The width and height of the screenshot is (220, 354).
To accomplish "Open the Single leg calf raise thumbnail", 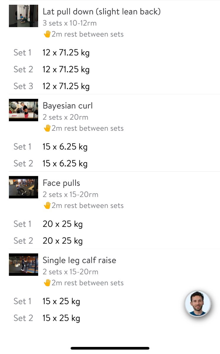I will point(23,265).
